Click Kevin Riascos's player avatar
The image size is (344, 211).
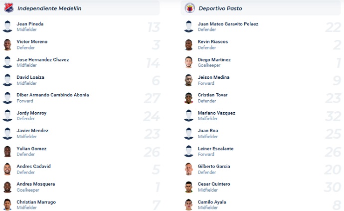point(188,44)
